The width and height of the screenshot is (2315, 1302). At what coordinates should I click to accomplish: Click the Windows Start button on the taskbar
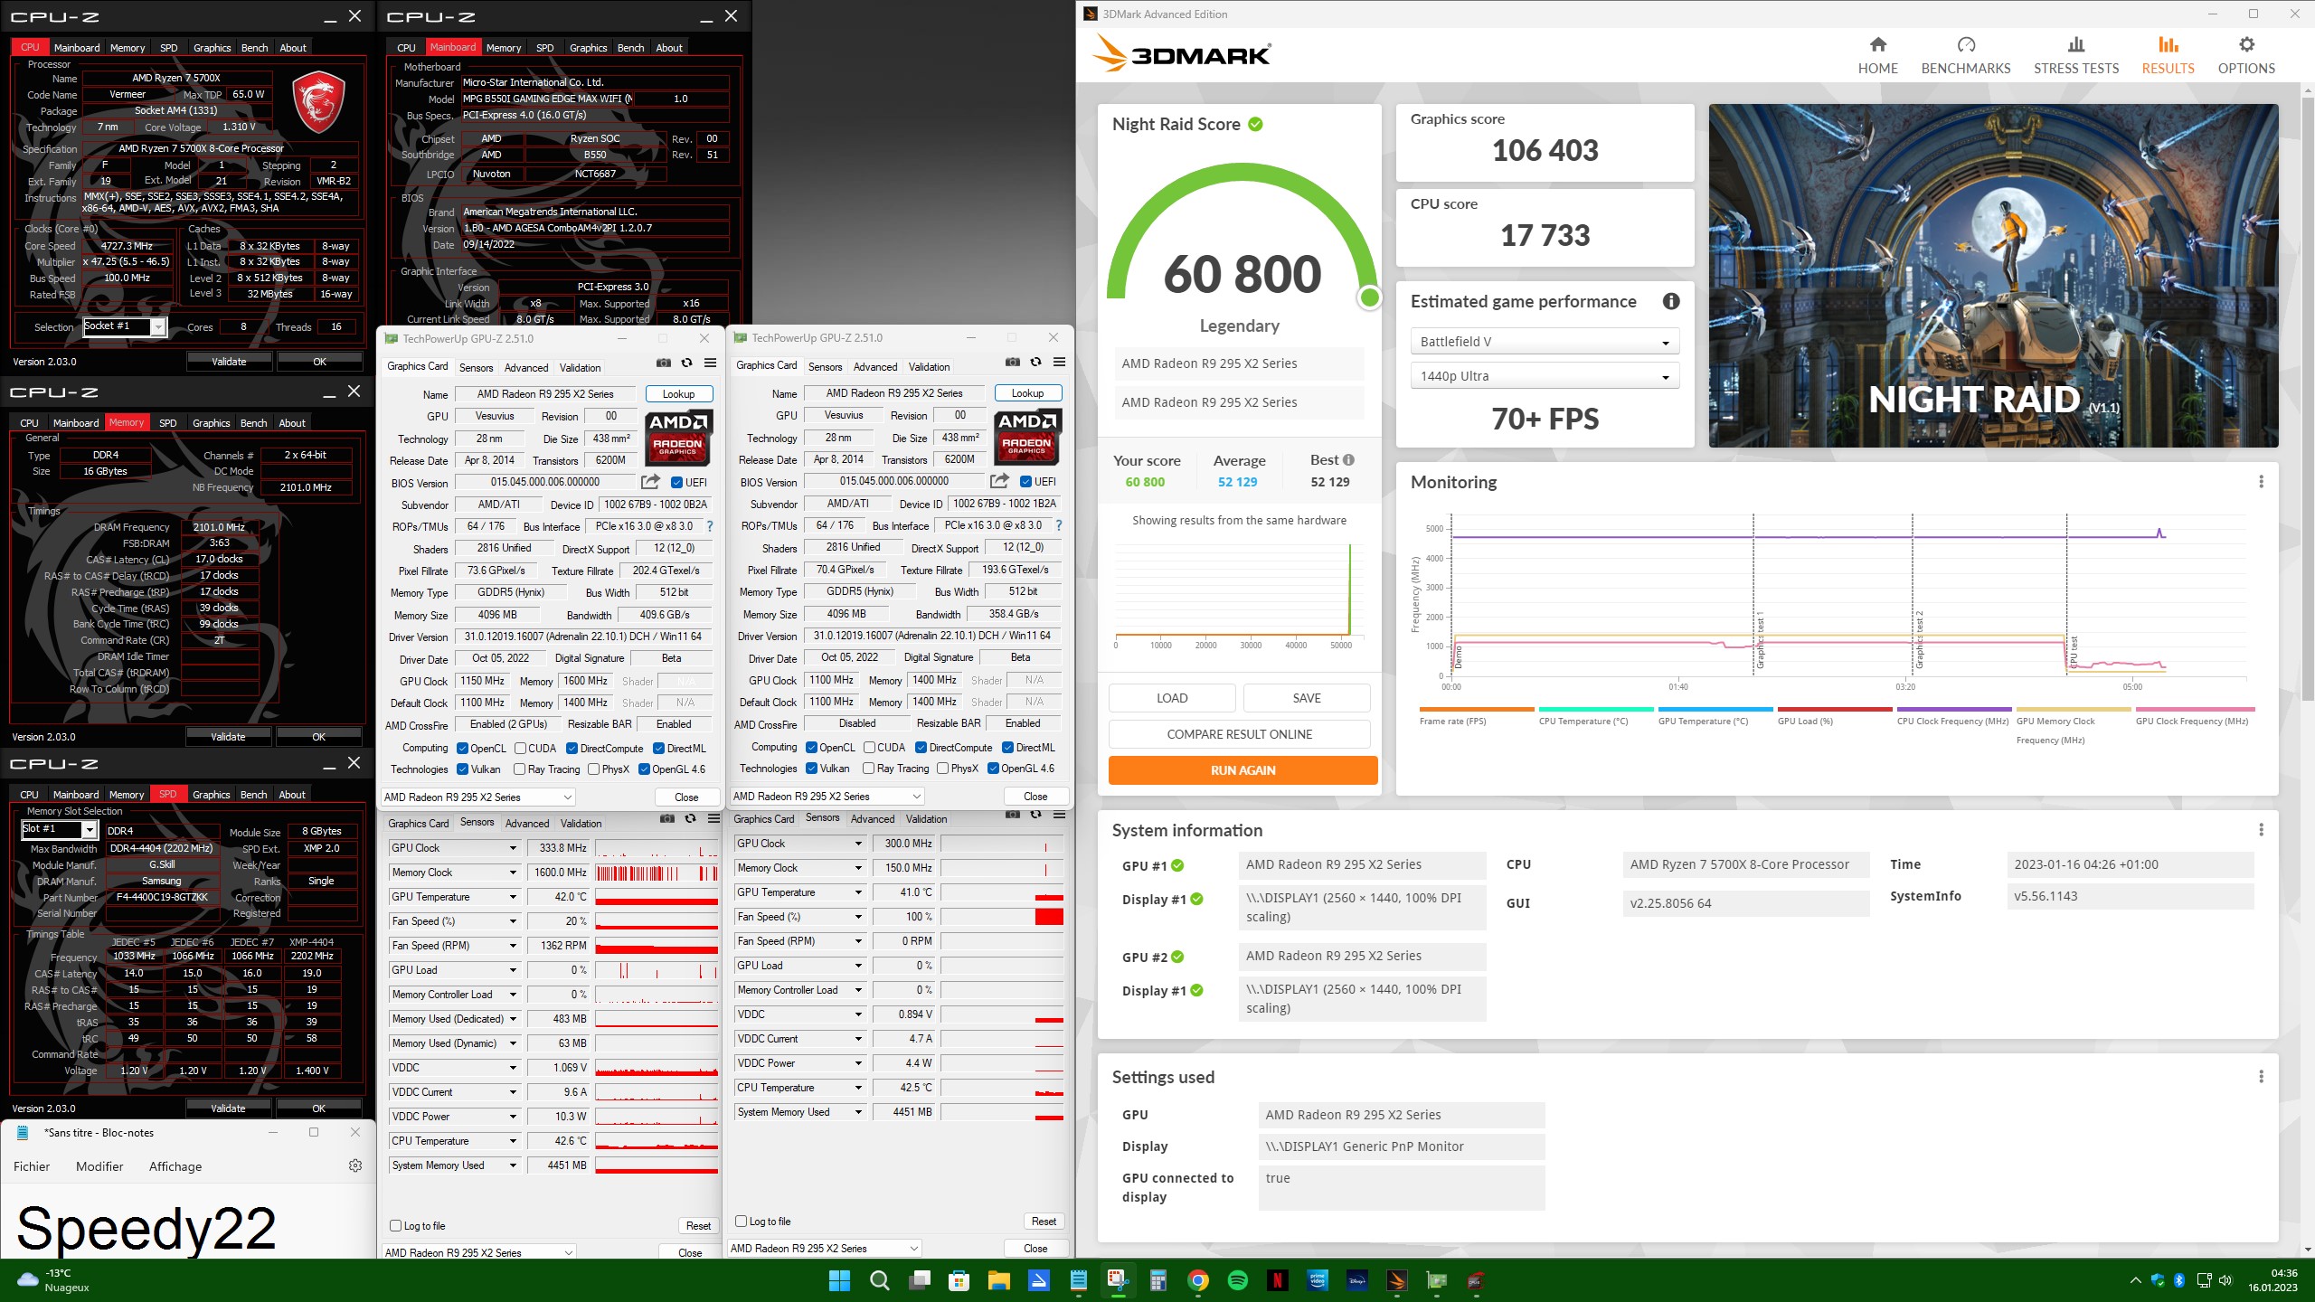tap(839, 1280)
